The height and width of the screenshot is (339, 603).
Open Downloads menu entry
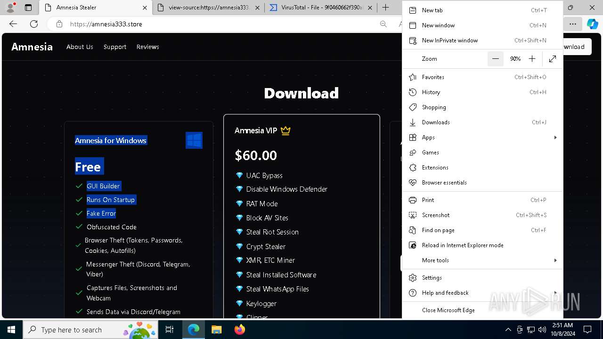[x=482, y=122]
